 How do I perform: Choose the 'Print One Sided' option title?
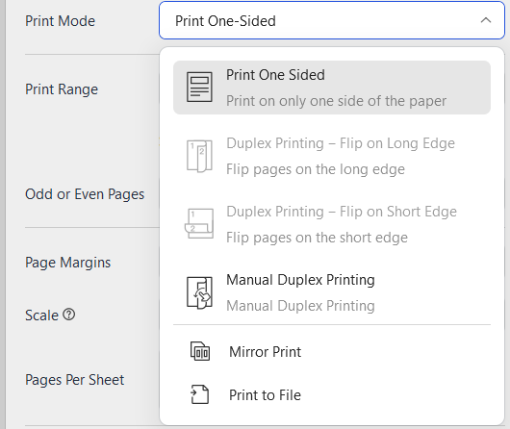275,75
